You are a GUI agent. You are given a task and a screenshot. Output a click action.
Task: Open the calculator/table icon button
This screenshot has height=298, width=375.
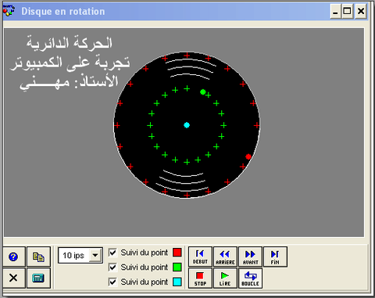(x=38, y=278)
